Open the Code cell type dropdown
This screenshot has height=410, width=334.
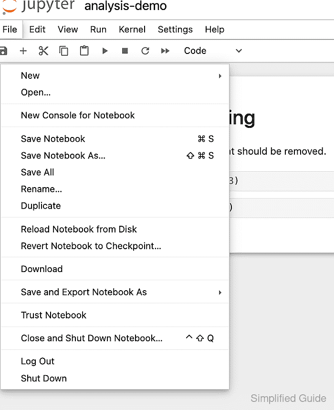tap(213, 51)
